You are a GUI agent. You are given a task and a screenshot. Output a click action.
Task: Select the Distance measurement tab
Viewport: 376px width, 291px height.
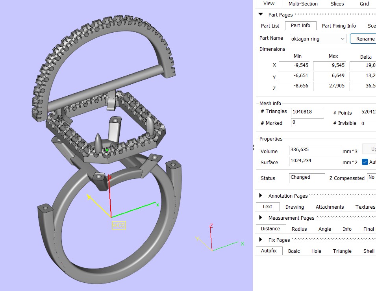pos(271,229)
